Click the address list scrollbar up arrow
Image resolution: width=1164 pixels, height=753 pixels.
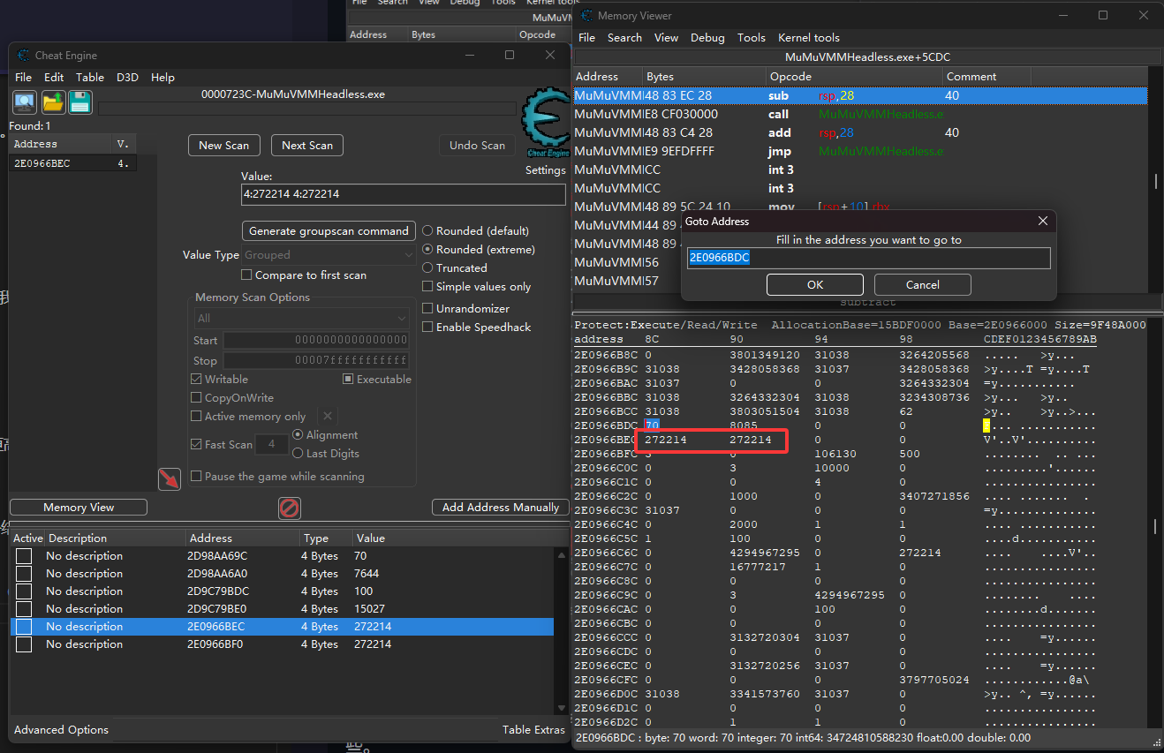click(x=560, y=555)
